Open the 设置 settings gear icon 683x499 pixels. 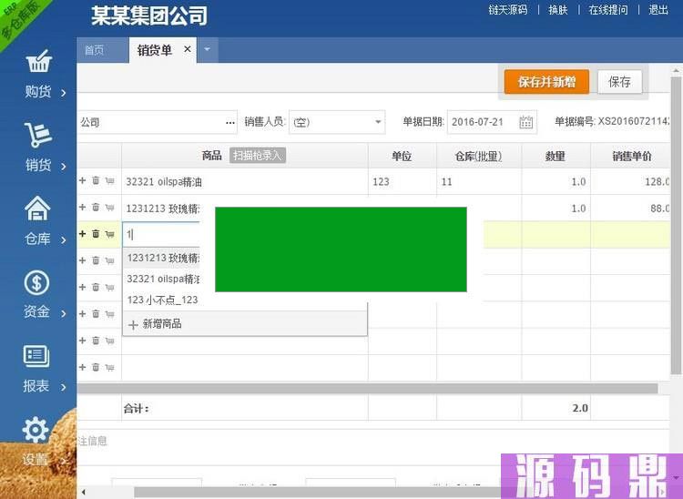[x=36, y=430]
